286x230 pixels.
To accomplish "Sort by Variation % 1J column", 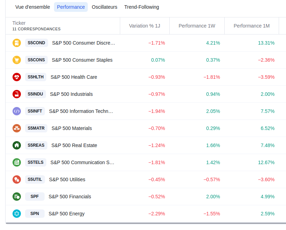I will [x=145, y=26].
